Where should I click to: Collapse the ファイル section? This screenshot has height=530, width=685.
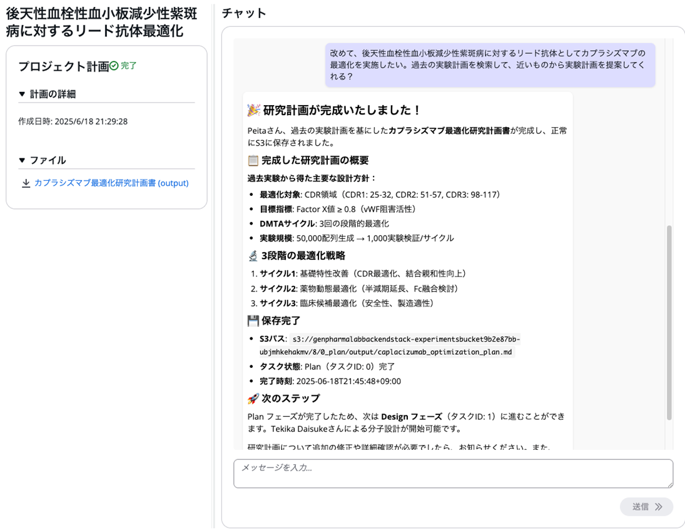(23, 160)
